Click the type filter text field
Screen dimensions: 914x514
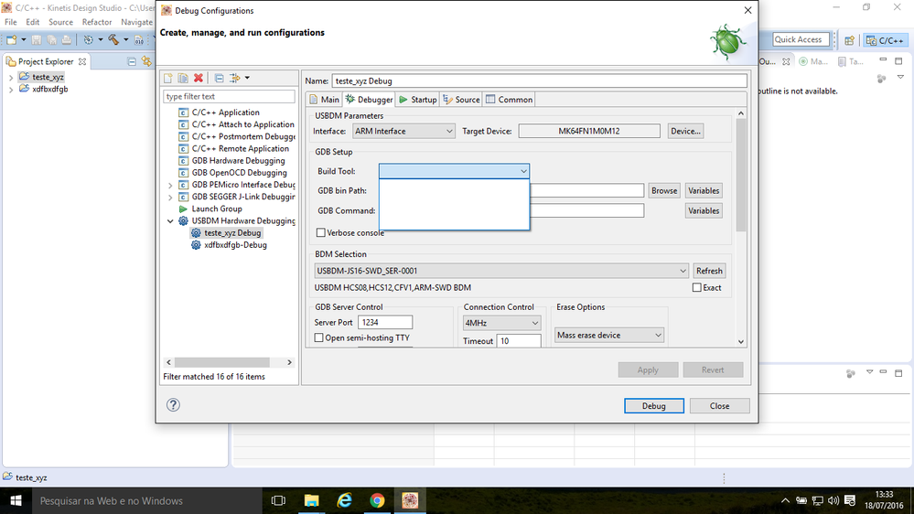(229, 97)
